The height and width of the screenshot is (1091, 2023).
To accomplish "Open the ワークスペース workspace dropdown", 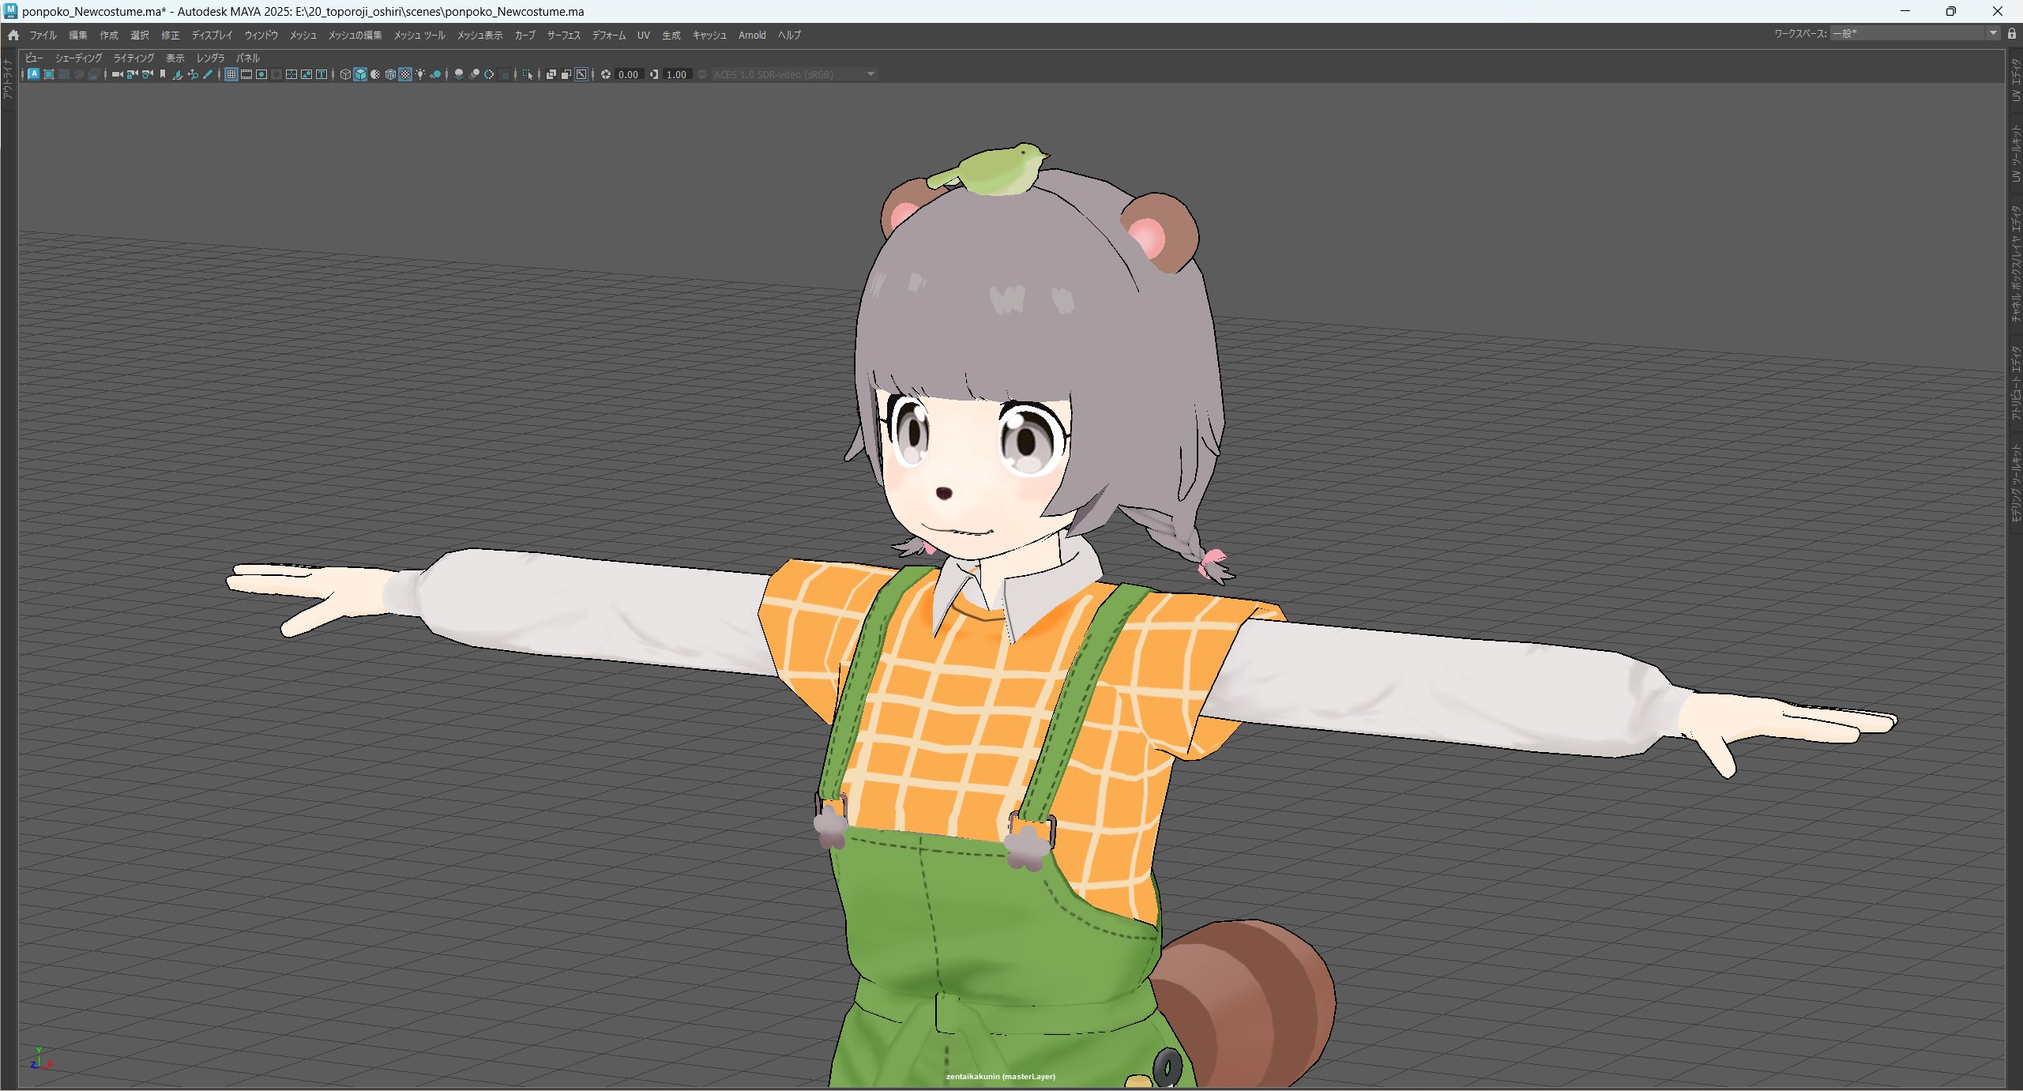I will click(x=1992, y=33).
